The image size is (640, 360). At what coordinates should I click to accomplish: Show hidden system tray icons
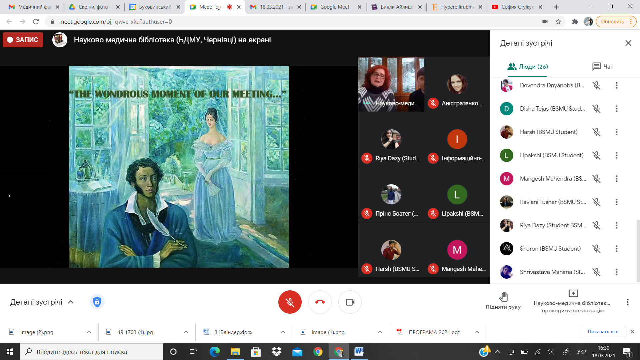coord(498,352)
